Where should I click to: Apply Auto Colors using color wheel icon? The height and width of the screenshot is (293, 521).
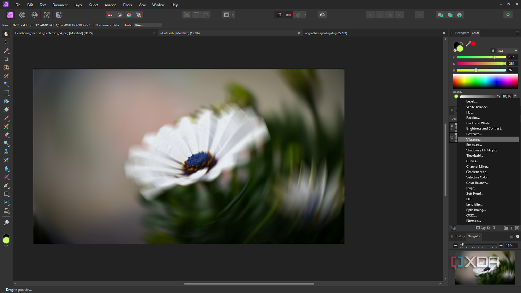129,15
